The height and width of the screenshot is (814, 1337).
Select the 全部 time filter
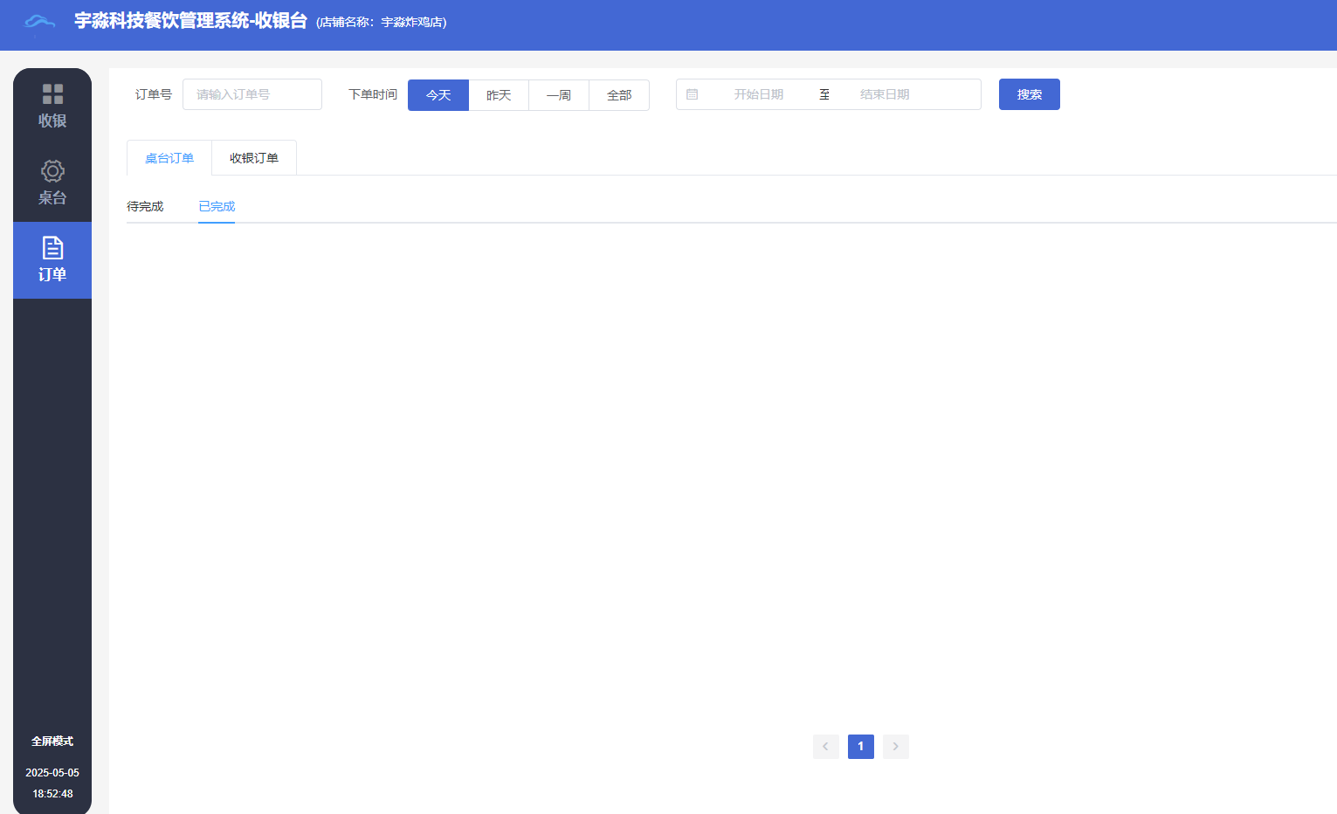tap(619, 95)
